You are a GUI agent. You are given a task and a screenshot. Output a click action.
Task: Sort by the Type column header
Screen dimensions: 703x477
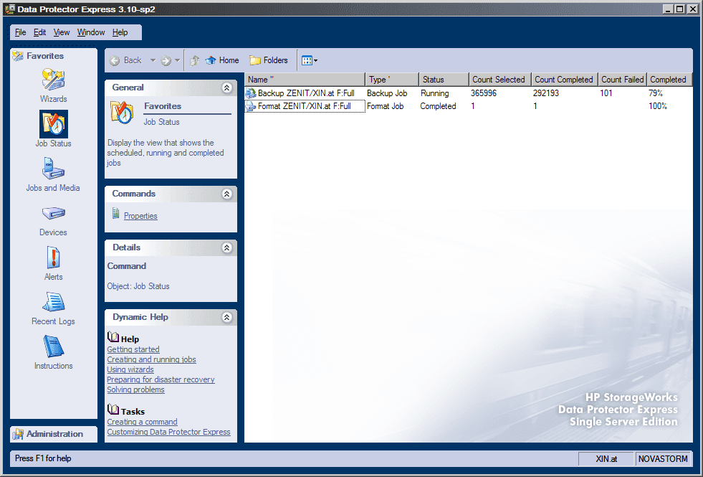pos(392,80)
